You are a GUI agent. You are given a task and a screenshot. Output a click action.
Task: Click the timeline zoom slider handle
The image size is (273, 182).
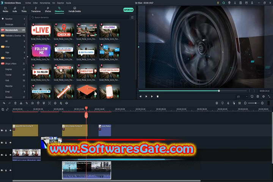(256, 103)
